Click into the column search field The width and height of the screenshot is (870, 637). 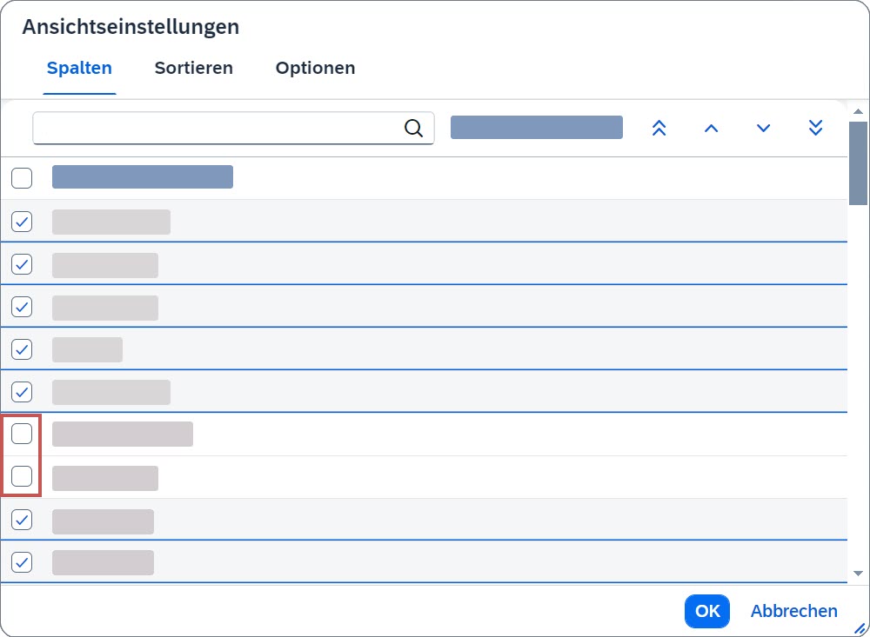[x=217, y=129]
